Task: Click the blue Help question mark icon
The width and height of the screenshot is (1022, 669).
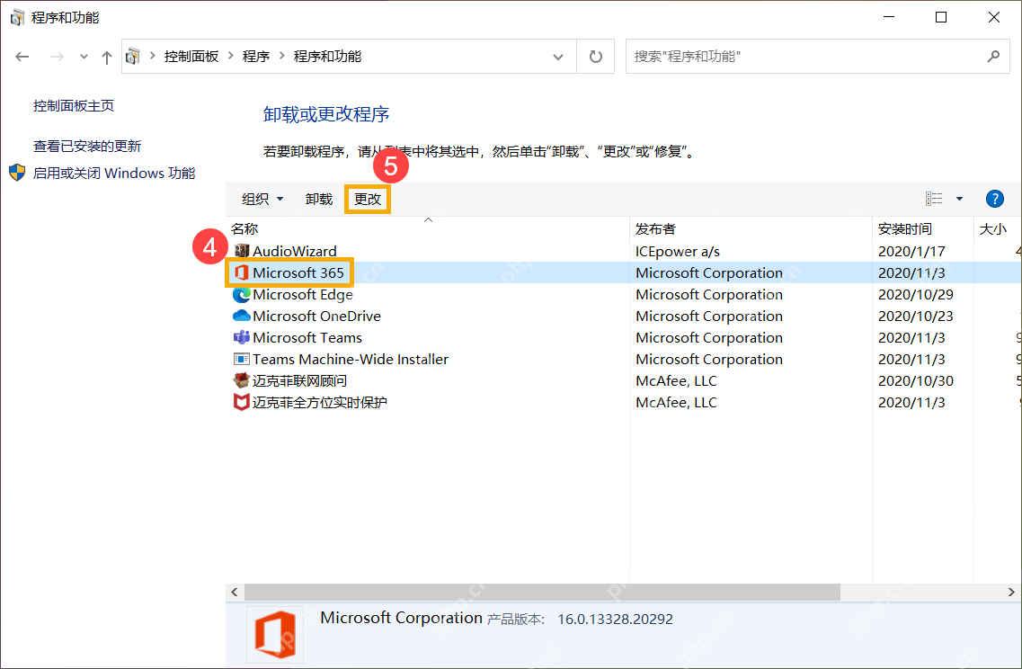Action: (995, 199)
